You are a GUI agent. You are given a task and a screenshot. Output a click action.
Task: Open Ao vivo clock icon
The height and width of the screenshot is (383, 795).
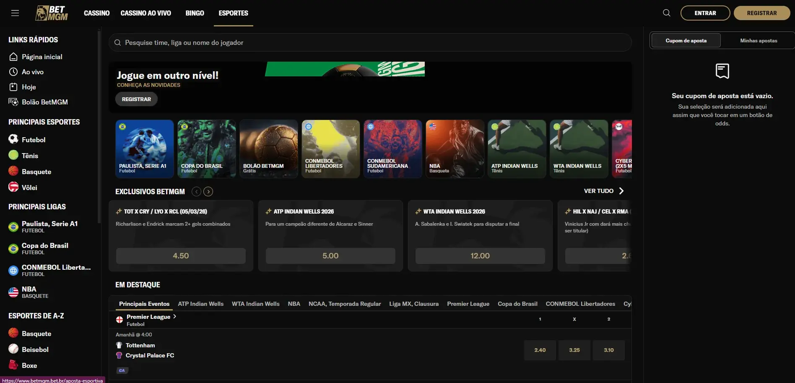(13, 72)
